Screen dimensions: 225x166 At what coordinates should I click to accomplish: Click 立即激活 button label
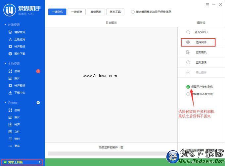[201, 62]
